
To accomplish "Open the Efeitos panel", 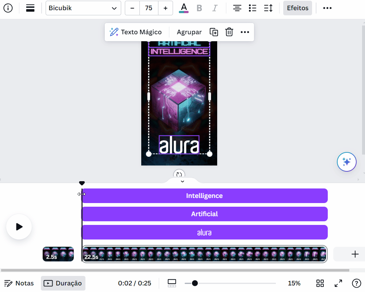I will click(297, 8).
